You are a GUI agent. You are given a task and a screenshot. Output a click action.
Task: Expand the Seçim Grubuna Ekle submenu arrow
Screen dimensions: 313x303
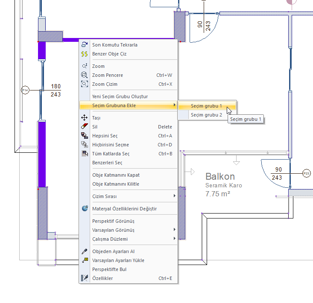click(x=174, y=105)
